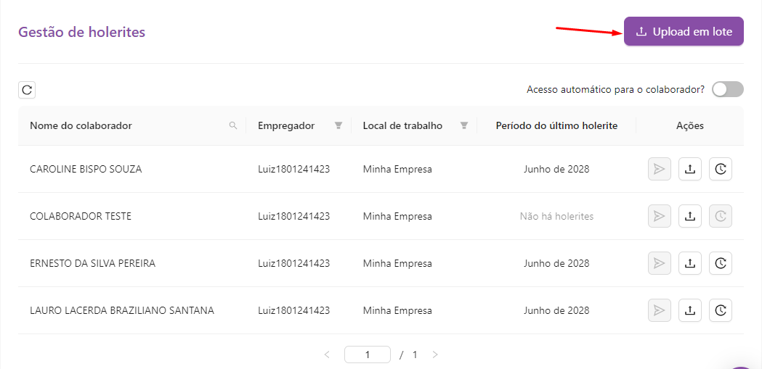The image size is (762, 369).
Task: Click the Upload em lote button
Action: pyautogui.click(x=684, y=32)
